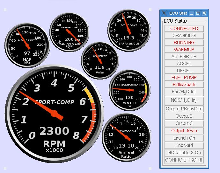Viewport: 220px width, 173px height.
Task: Click the RUNNING status indicator
Action: tap(184, 42)
